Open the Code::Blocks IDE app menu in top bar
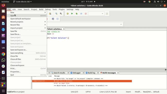This screenshot has height=94, width=167. (x=22, y=2)
